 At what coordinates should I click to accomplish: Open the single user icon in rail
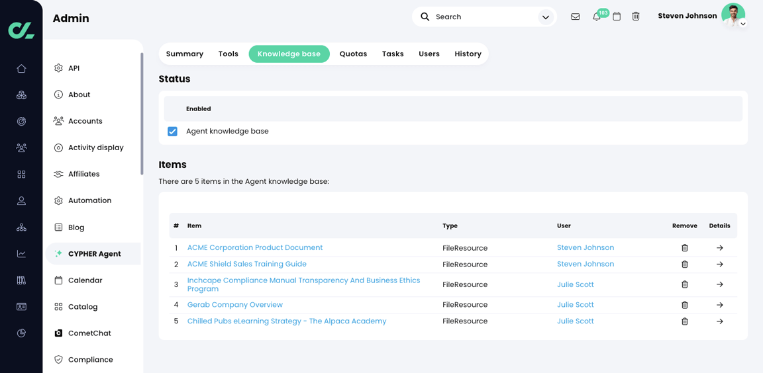point(21,200)
